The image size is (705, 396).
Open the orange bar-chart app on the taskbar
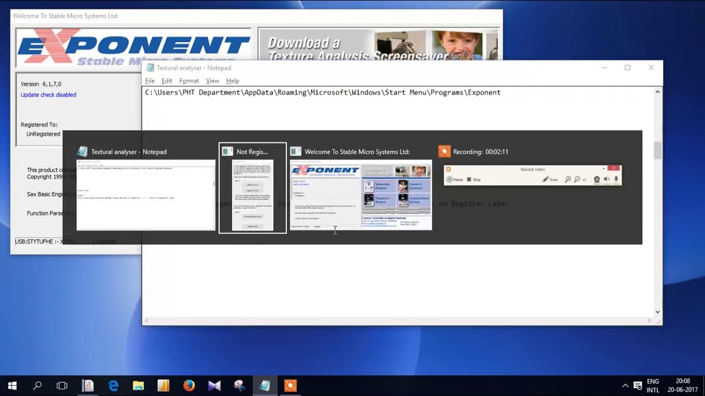click(x=164, y=386)
